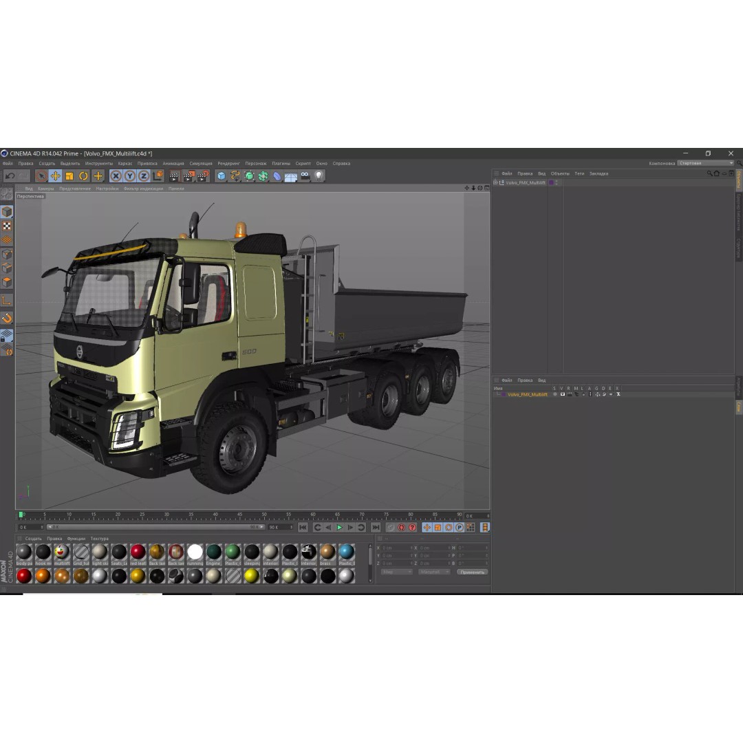
Task: Add a Cube primitive object
Action: [222, 176]
